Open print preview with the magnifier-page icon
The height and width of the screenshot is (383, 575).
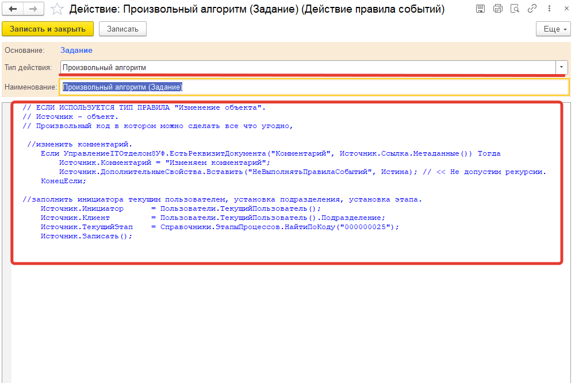(515, 9)
